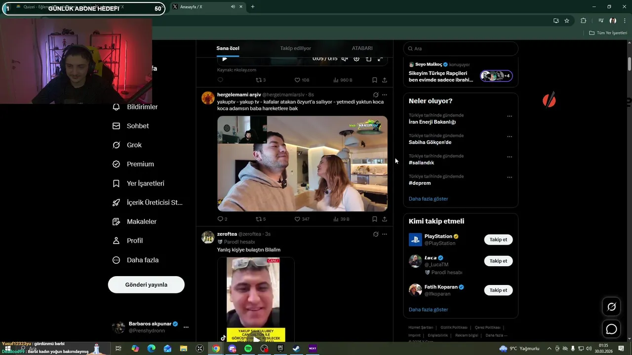Image resolution: width=632 pixels, height=355 pixels.
Task: Click the page vertical scrollbar thumb
Action: (x=630, y=64)
